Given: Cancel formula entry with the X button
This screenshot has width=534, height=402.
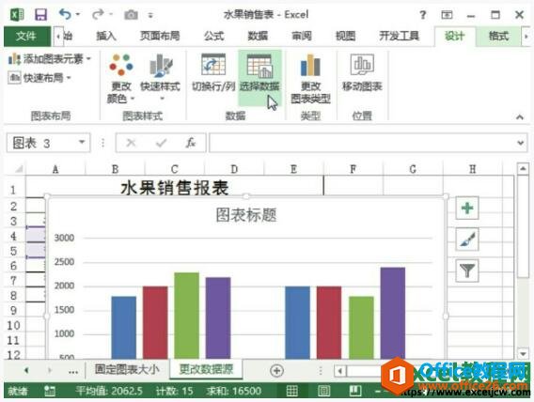Looking at the screenshot, I should [131, 143].
